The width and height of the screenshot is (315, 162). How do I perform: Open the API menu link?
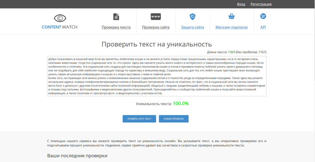pos(263,27)
